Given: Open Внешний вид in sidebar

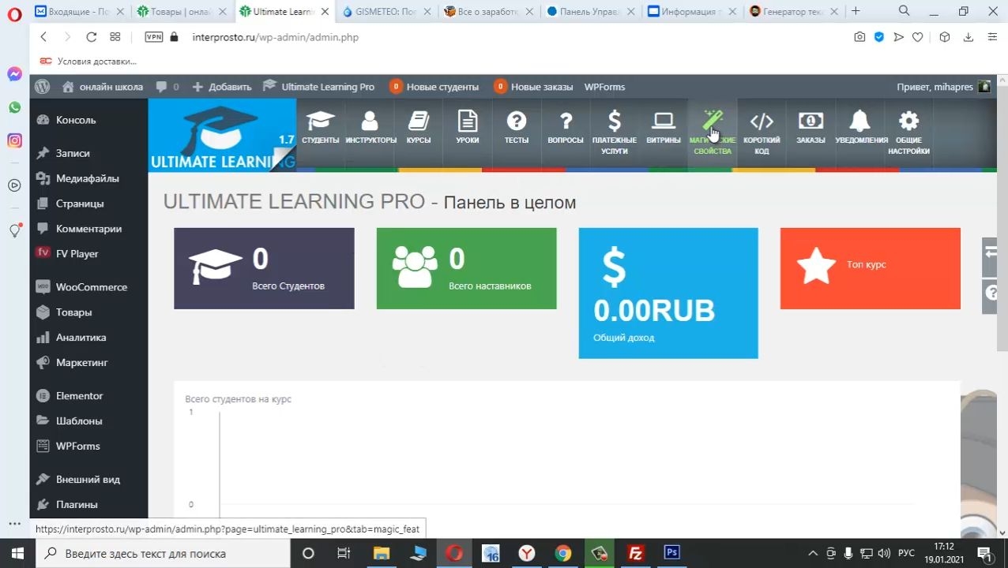Looking at the screenshot, I should click(x=88, y=480).
